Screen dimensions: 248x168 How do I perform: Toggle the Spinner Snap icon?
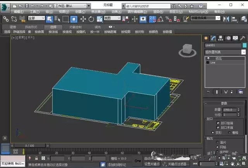point(177,19)
